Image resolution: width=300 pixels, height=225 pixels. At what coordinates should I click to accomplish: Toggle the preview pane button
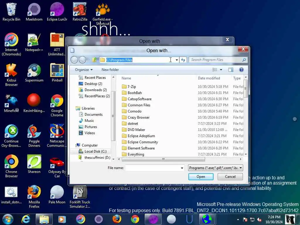pyautogui.click(x=231, y=70)
